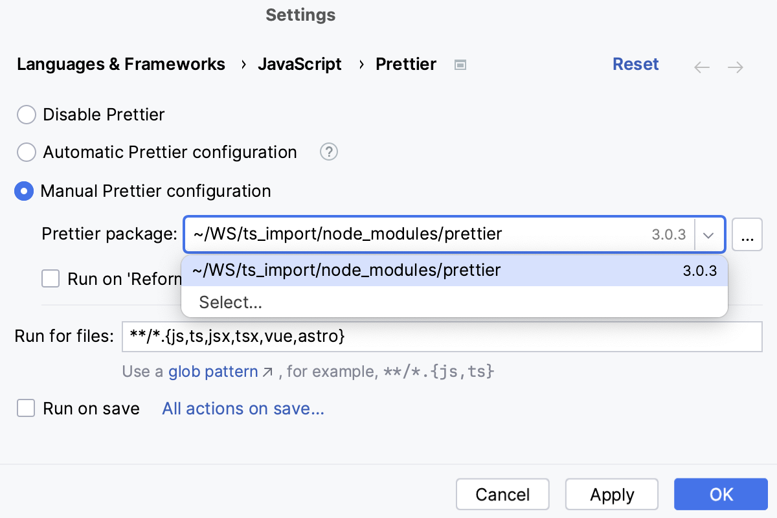
Task: Open All actions on save link
Action: coord(243,409)
